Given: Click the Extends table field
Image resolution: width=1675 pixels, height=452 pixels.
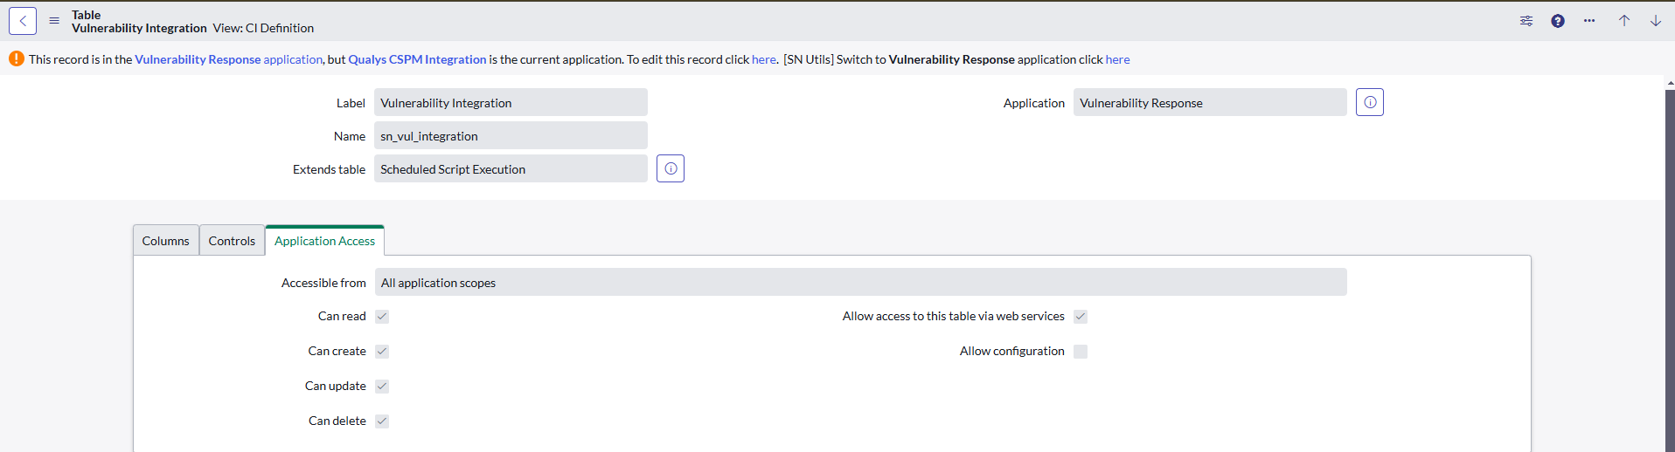Looking at the screenshot, I should click(x=511, y=168).
